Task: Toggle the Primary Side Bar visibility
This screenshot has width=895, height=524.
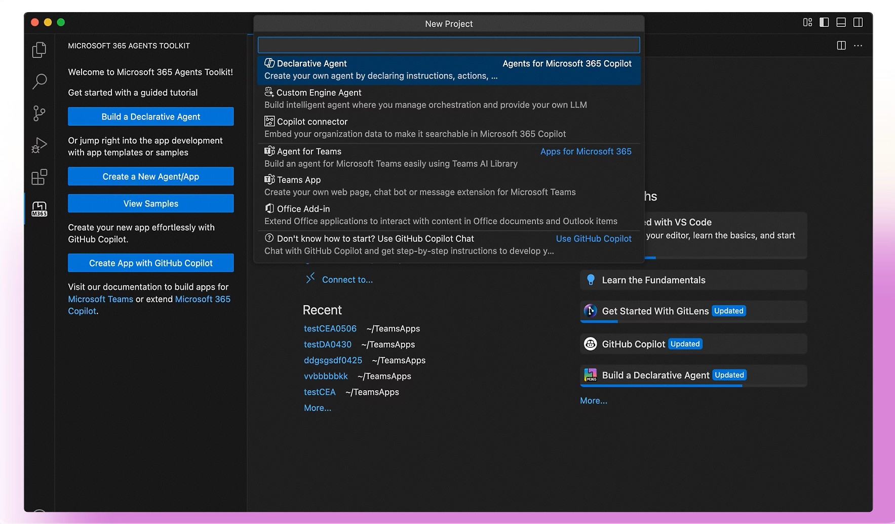Action: (x=824, y=22)
